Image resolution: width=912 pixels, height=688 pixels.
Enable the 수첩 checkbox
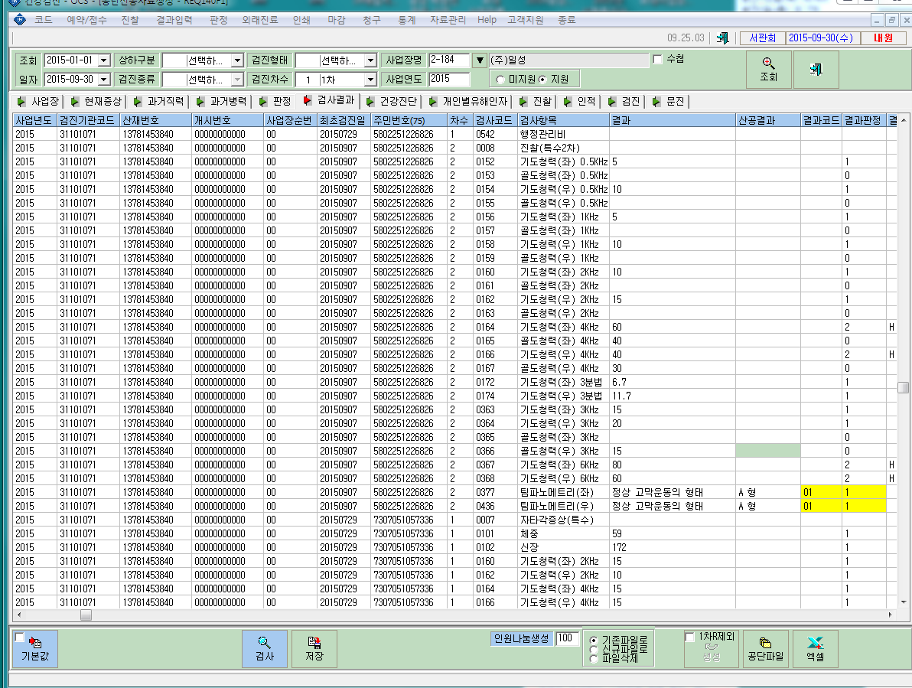[x=658, y=60]
